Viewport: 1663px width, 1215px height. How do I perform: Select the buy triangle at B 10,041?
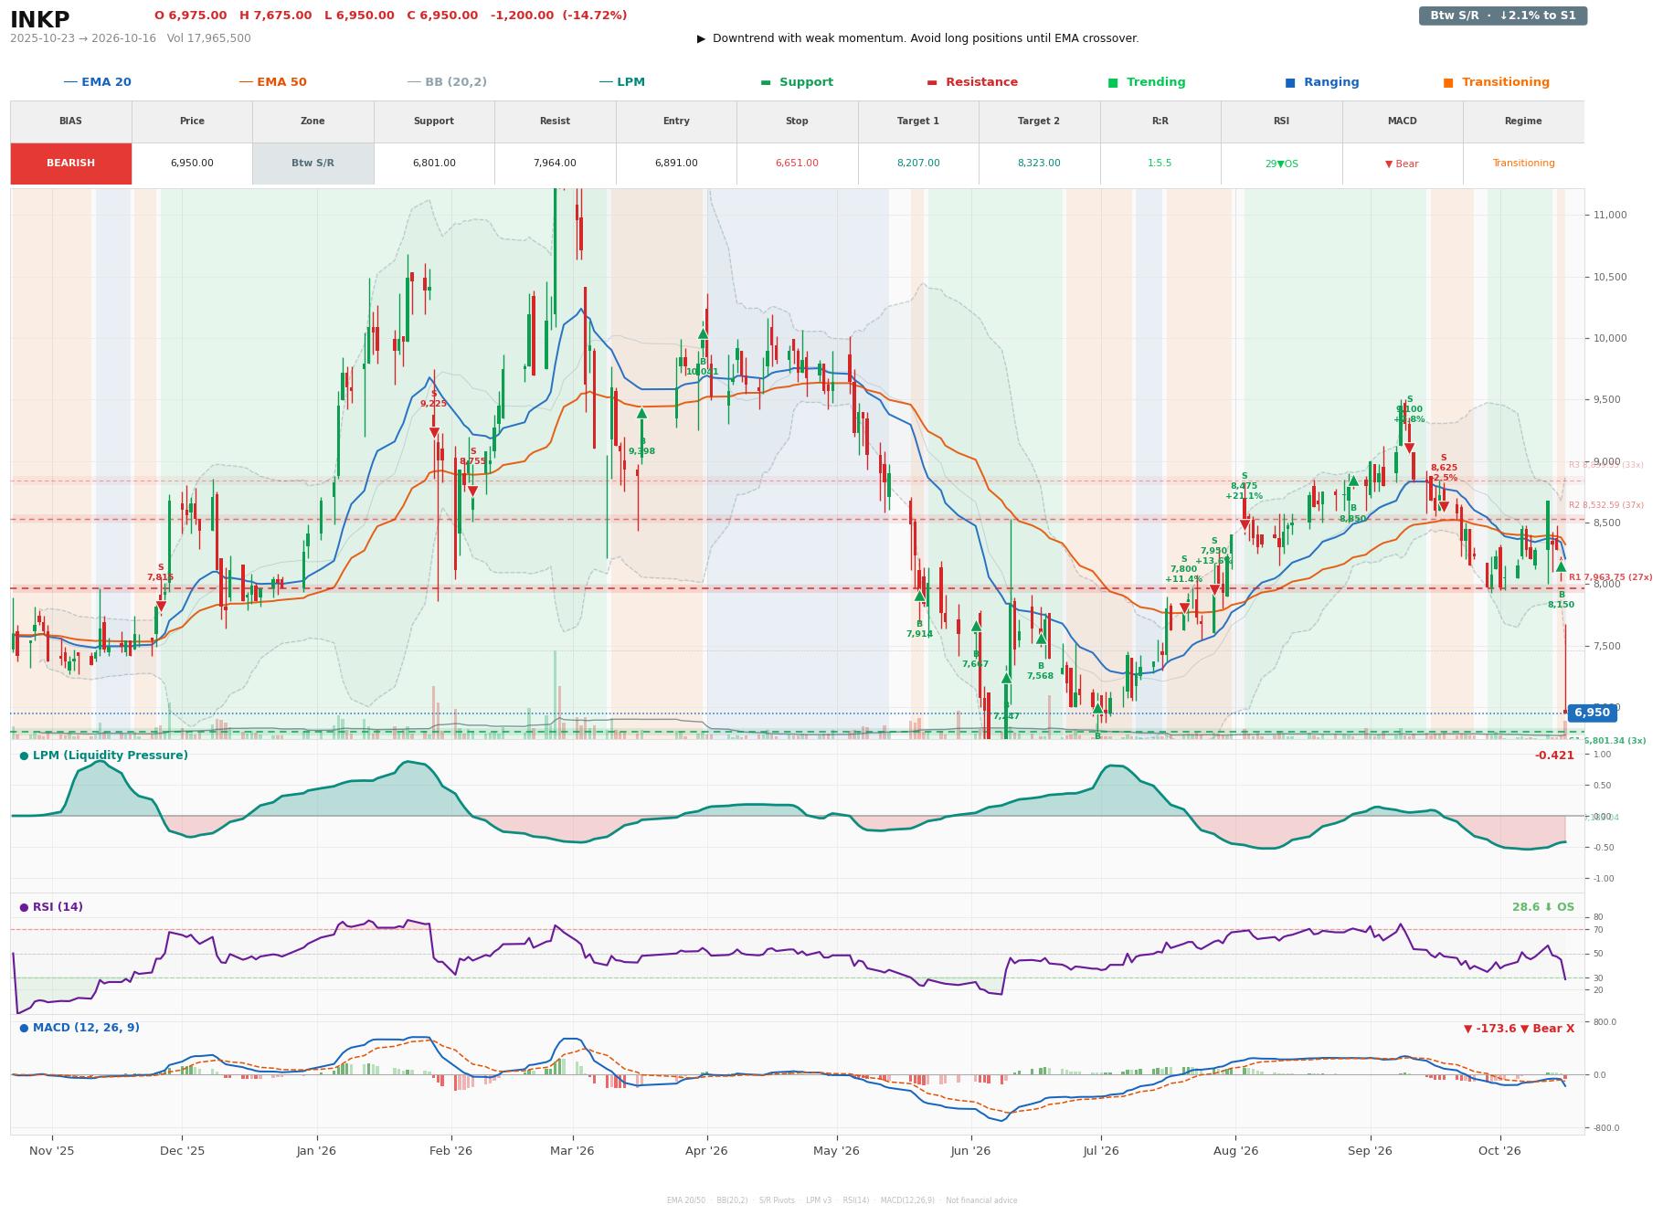[703, 333]
